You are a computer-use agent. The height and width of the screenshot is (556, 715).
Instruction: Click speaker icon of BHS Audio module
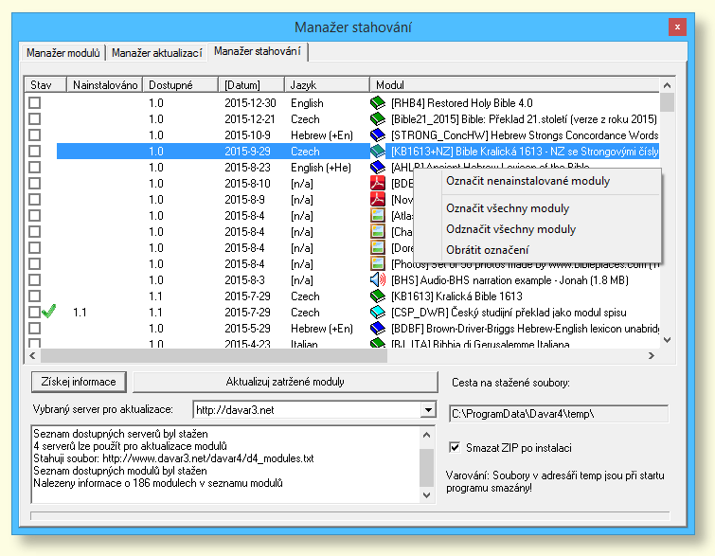(377, 279)
